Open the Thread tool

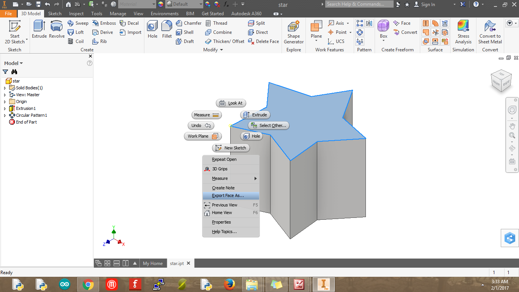tap(217, 23)
